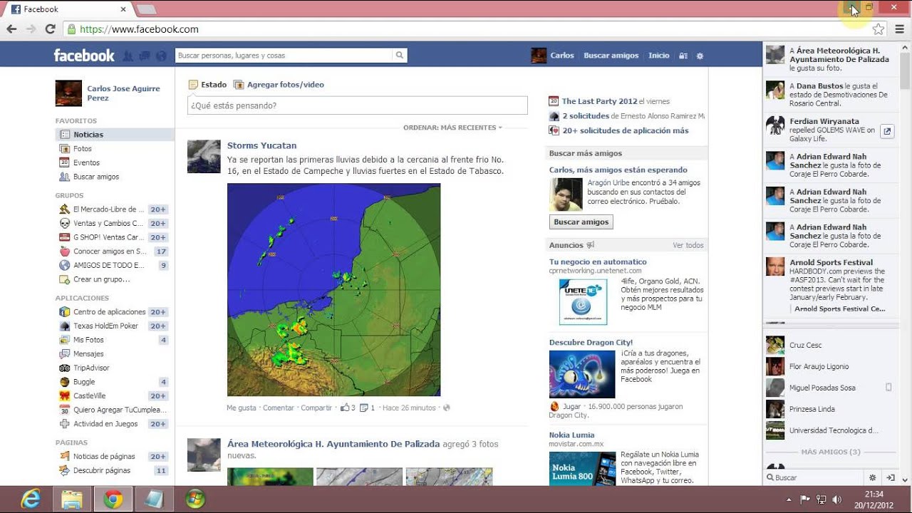Select Agregar fotos/video tab
The height and width of the screenshot is (513, 912).
coord(279,85)
